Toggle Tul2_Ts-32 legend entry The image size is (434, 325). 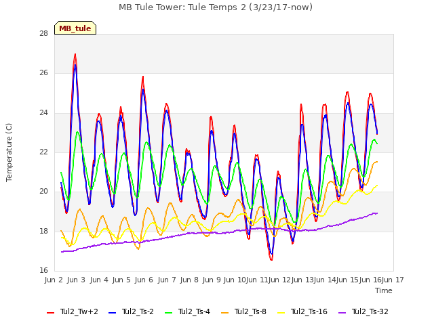[363, 311]
